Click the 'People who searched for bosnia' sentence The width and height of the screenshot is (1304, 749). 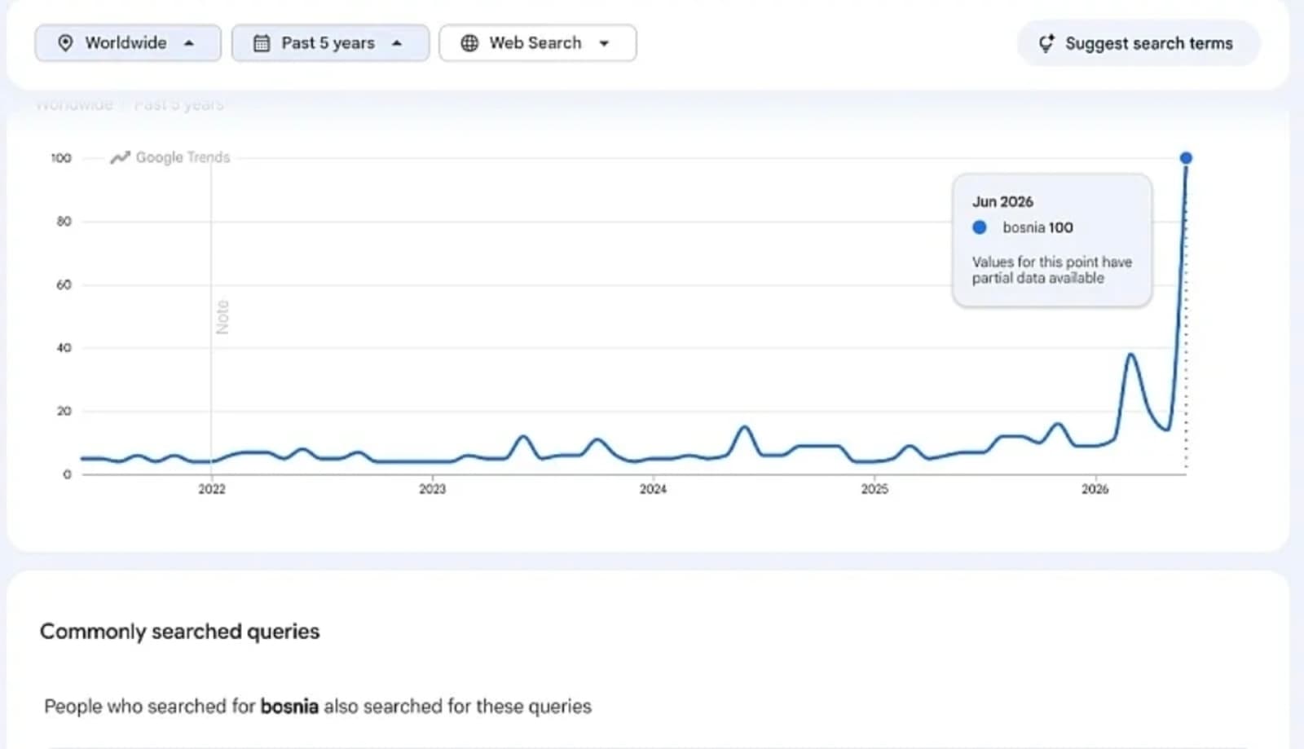tap(318, 706)
